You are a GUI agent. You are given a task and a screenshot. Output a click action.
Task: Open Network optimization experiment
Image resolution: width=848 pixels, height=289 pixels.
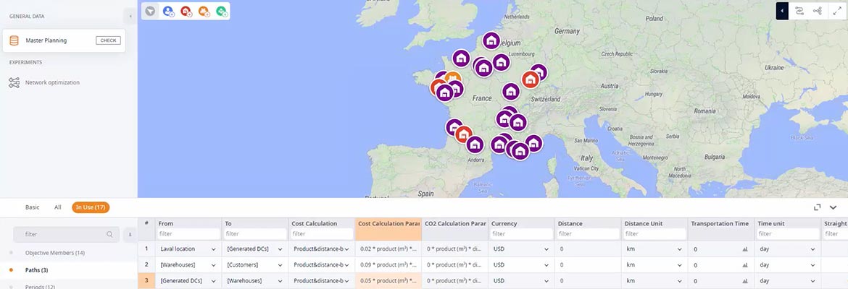(52, 82)
